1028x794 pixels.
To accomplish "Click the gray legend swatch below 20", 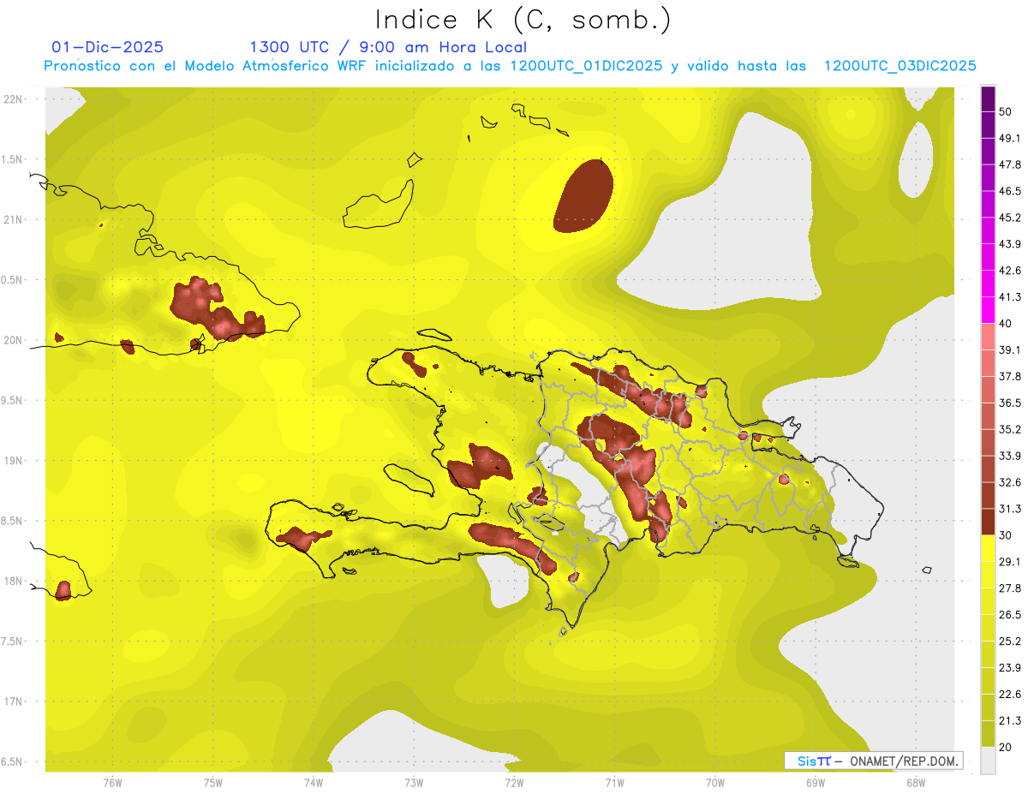I will pyautogui.click(x=988, y=761).
